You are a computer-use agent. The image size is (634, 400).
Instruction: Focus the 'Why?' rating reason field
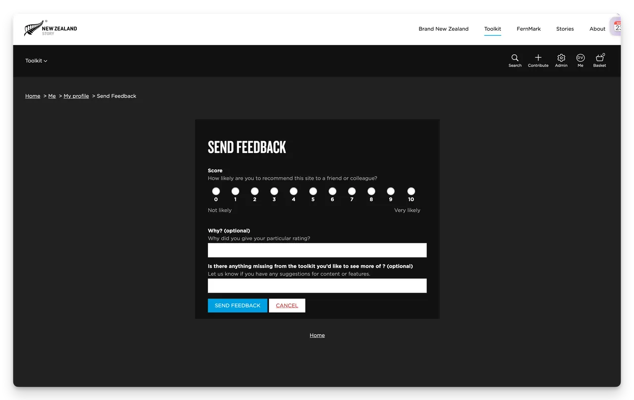(x=317, y=250)
